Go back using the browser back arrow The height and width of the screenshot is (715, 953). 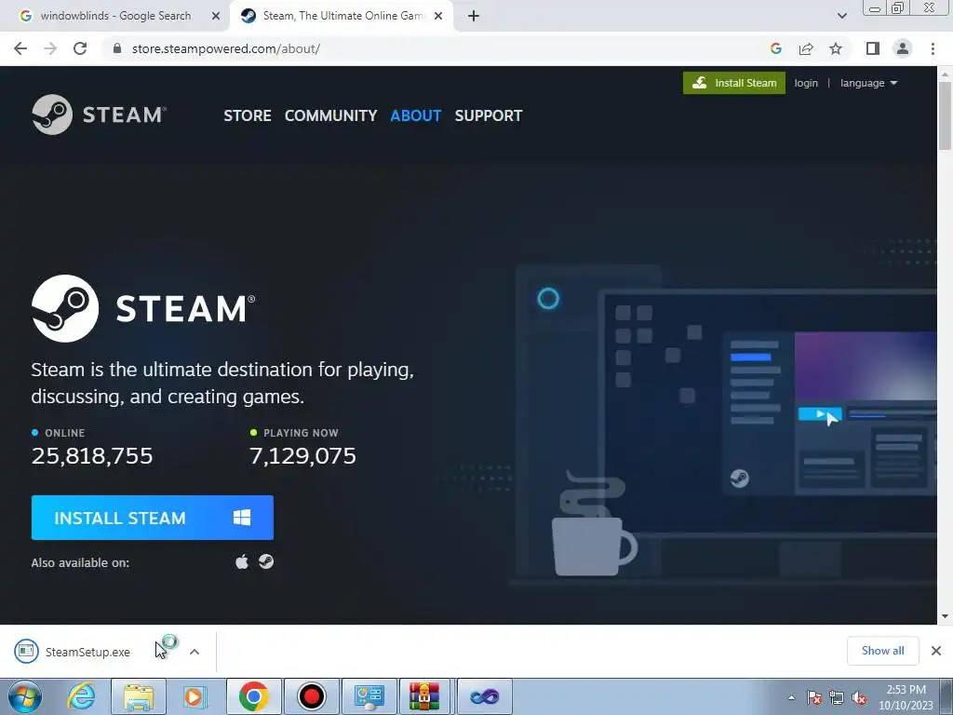(20, 48)
